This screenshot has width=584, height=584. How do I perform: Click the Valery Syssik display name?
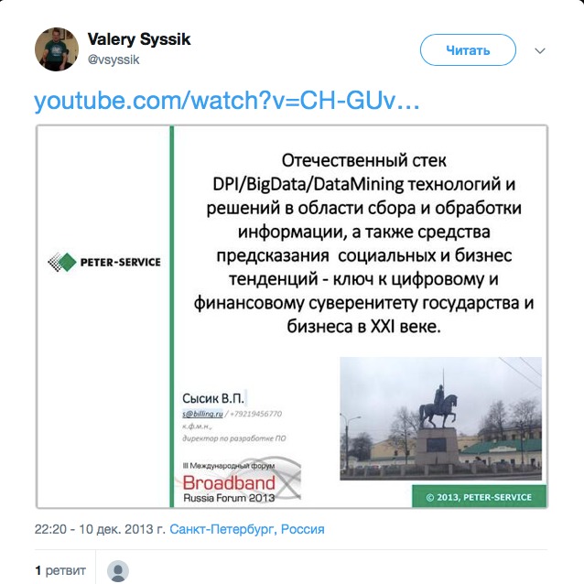coord(139,39)
